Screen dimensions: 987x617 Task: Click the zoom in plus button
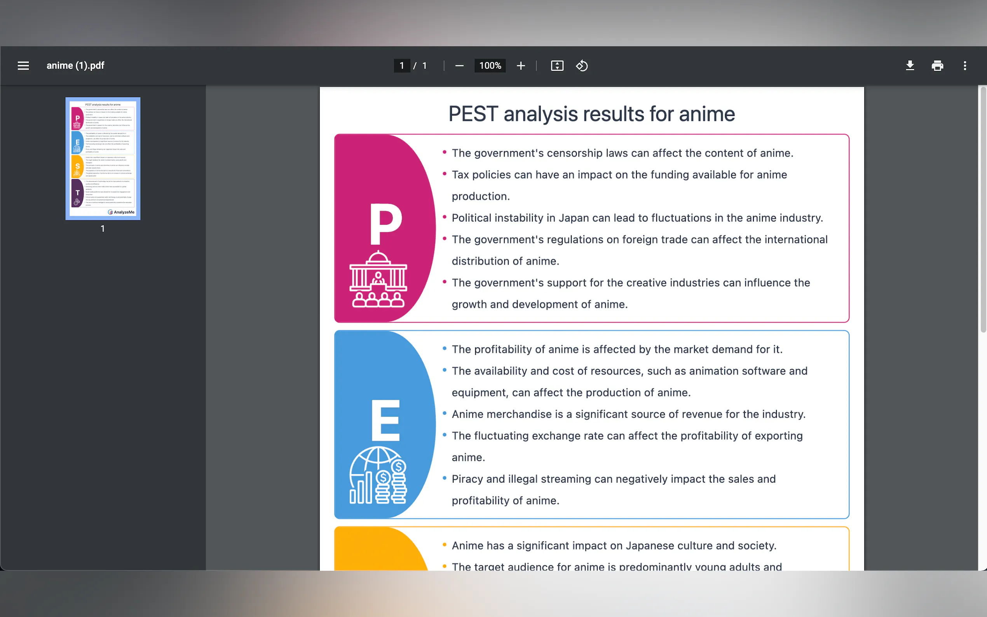[521, 66]
